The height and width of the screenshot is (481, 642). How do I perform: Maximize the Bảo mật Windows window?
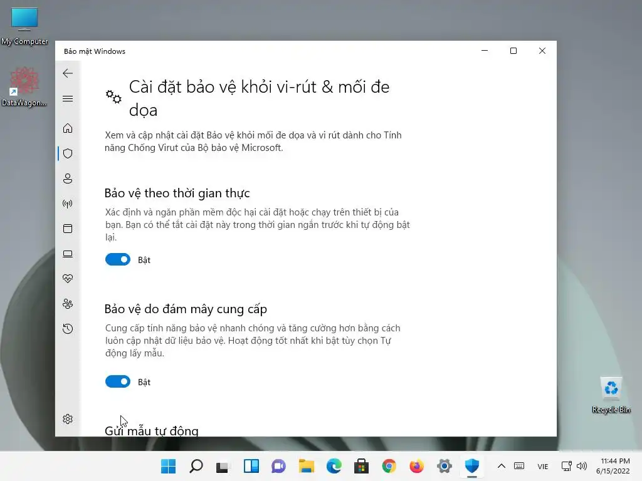tap(513, 51)
